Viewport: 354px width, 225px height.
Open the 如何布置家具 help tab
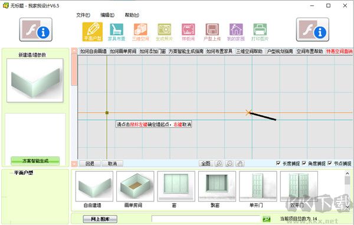click(219, 51)
